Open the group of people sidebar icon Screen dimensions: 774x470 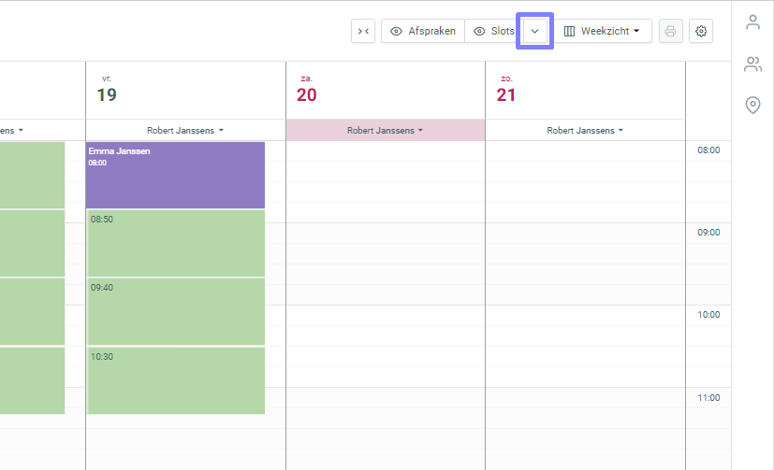point(752,64)
